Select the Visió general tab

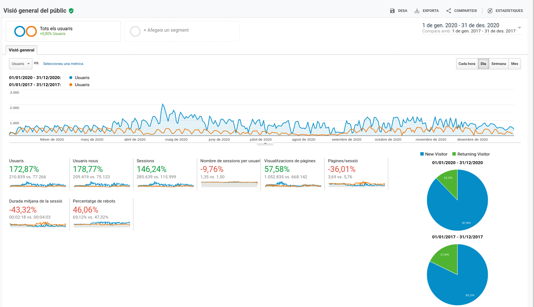(x=22, y=50)
